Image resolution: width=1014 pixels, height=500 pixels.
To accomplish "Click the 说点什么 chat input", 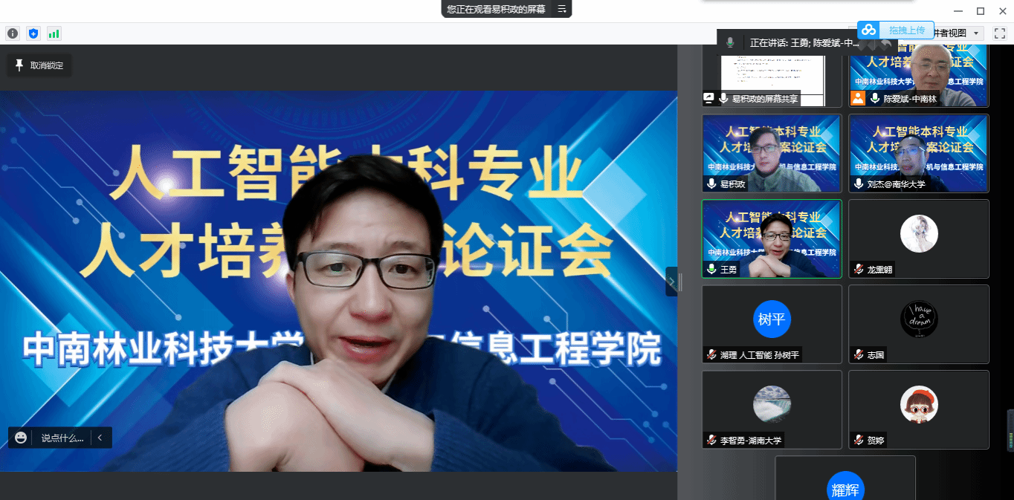I will pos(62,438).
